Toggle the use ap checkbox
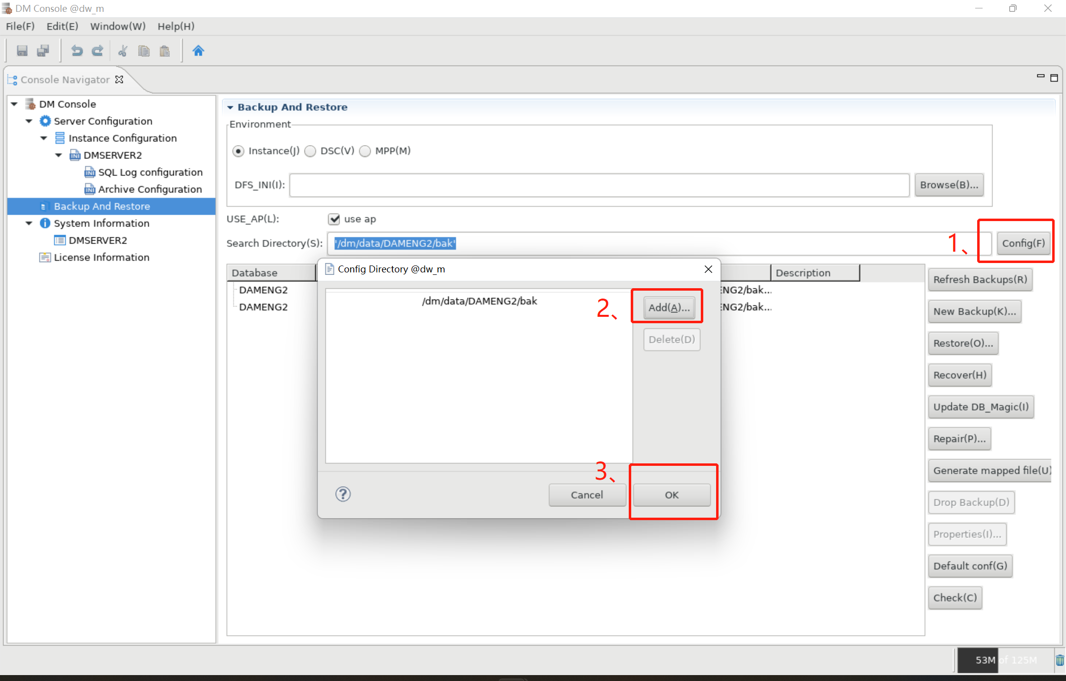This screenshot has width=1066, height=681. (334, 219)
